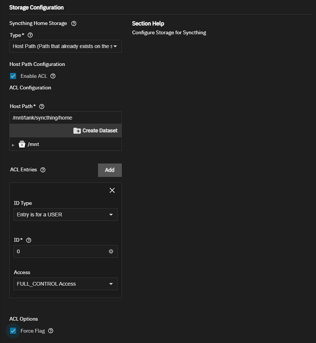This screenshot has width=316, height=343.
Task: Click the ACL Entries help icon
Action: (43, 170)
